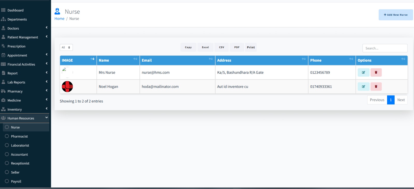Click the Dashboard grid icon in sidebar
This screenshot has height=189, width=414.
(x=3, y=10)
